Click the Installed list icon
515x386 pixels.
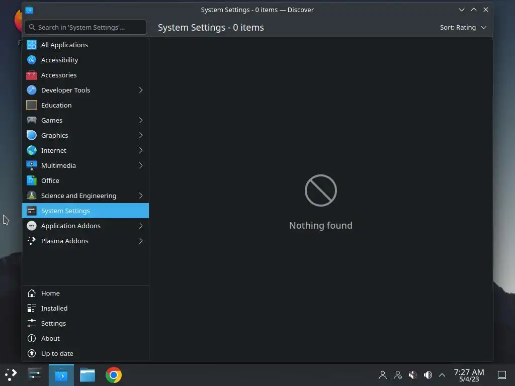pos(32,308)
